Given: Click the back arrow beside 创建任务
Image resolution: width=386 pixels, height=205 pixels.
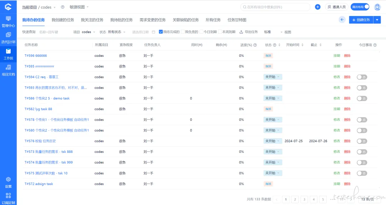Looking at the screenshot, I should (x=342, y=20).
